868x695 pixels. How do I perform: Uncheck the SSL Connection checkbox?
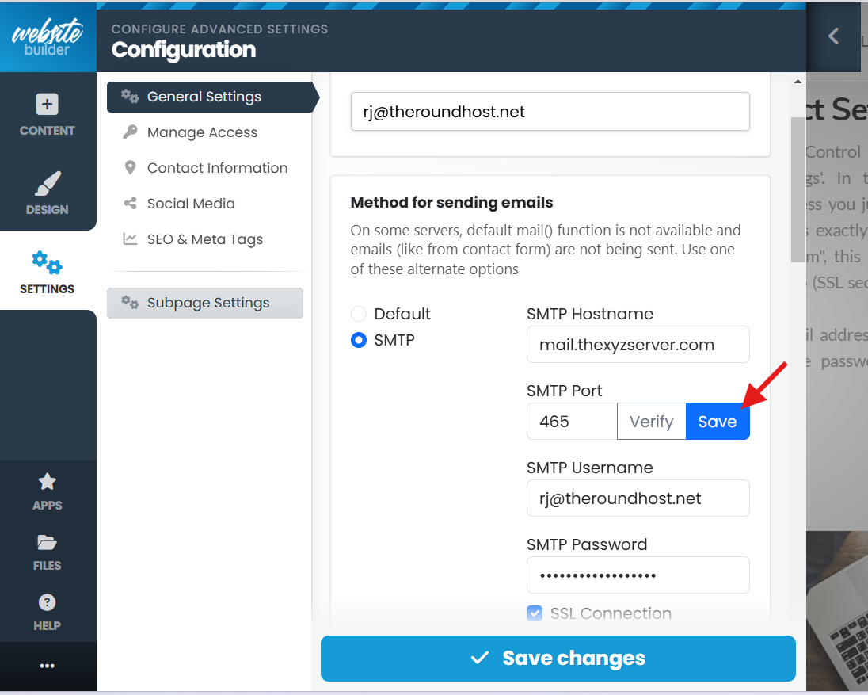535,613
